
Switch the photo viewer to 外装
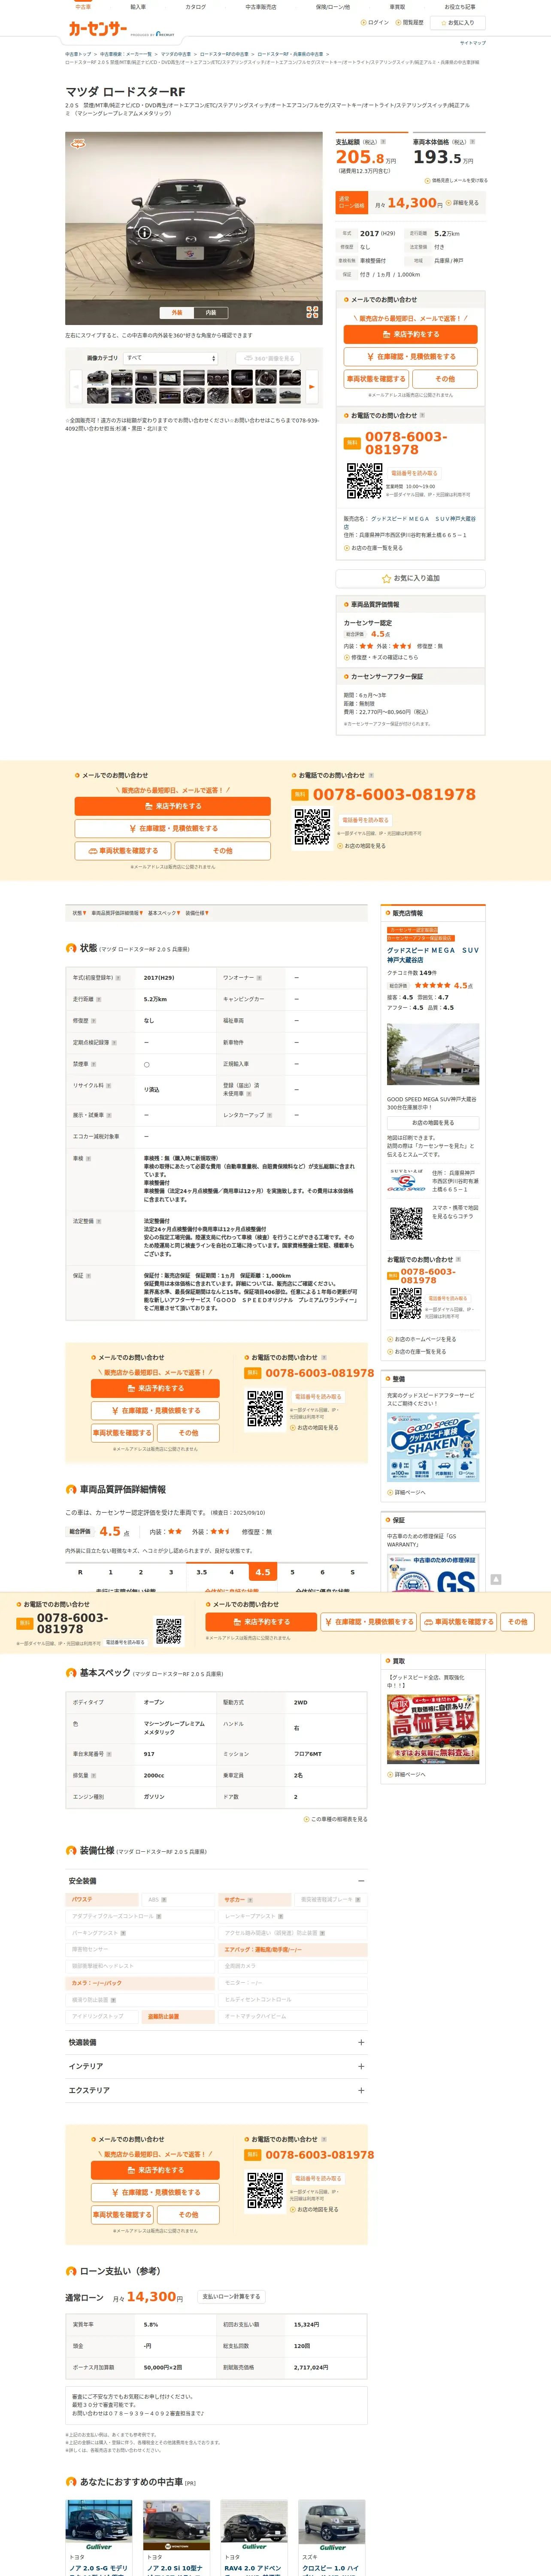(x=177, y=312)
